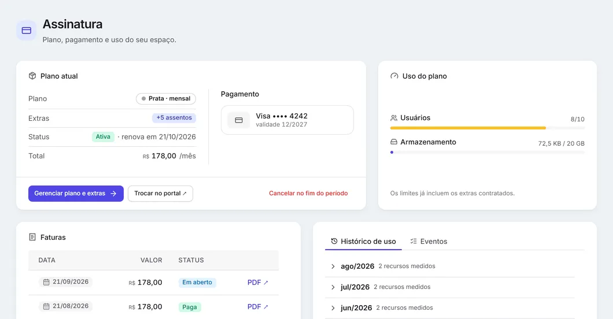
Task: Click the card icon beside Visa 4242
Action: click(x=239, y=120)
